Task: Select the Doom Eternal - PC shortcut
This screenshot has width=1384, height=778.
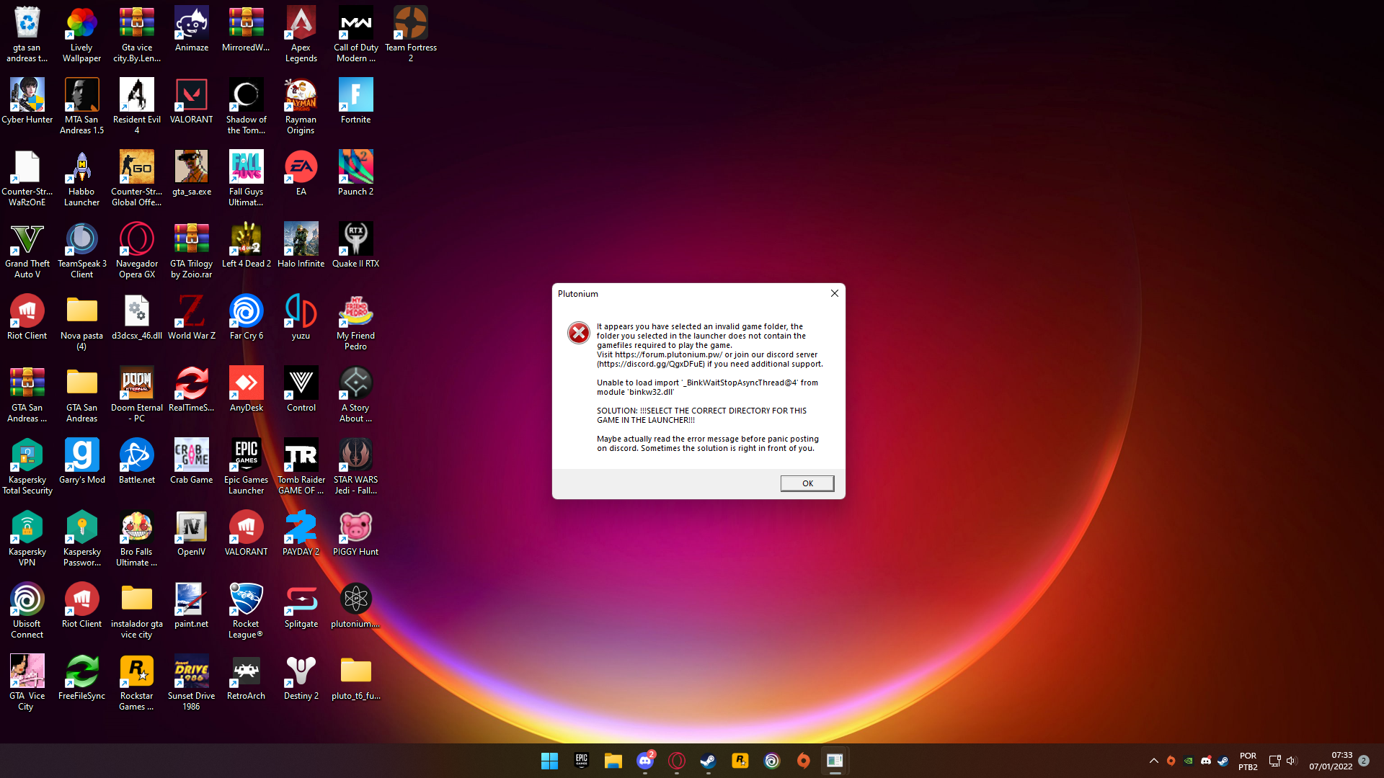Action: point(137,395)
